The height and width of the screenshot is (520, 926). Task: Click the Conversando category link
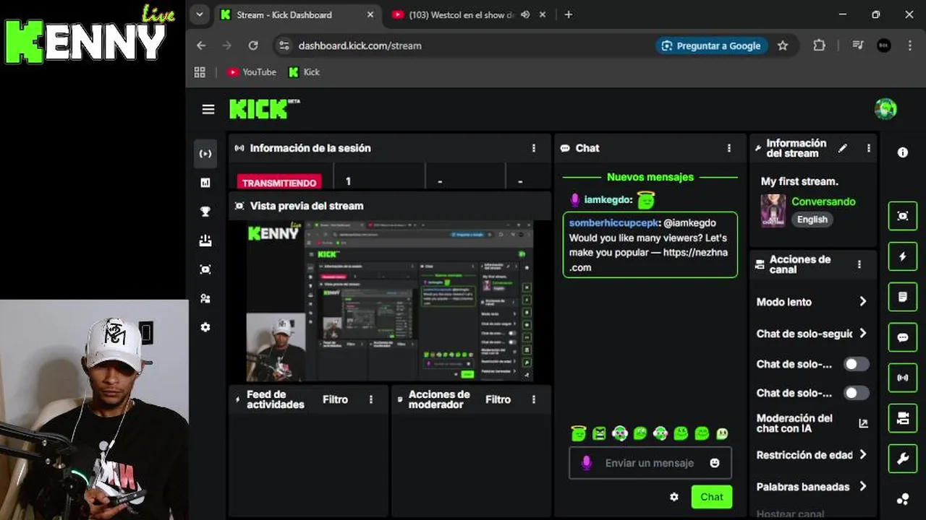click(823, 201)
